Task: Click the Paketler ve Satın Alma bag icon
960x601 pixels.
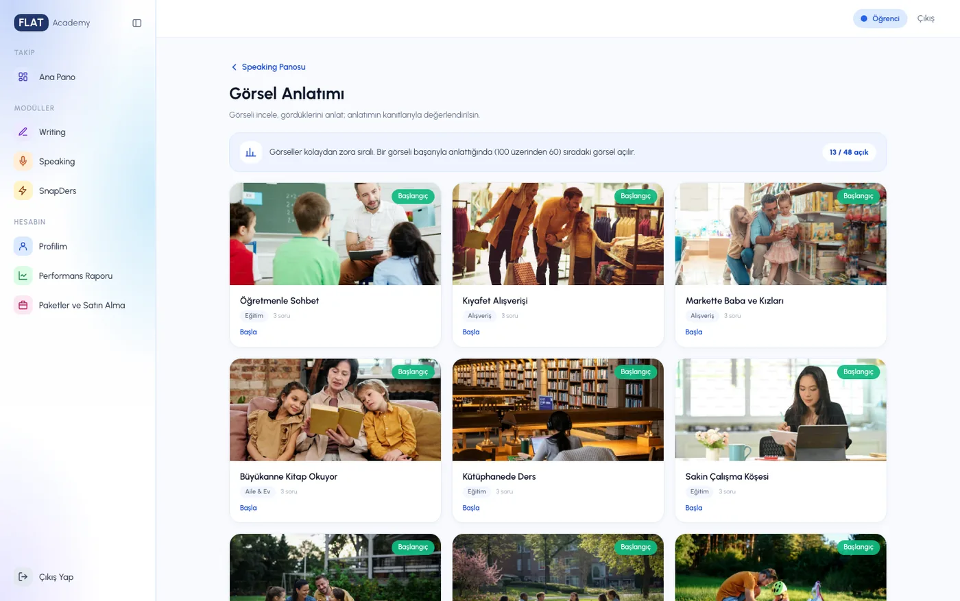Action: click(23, 305)
